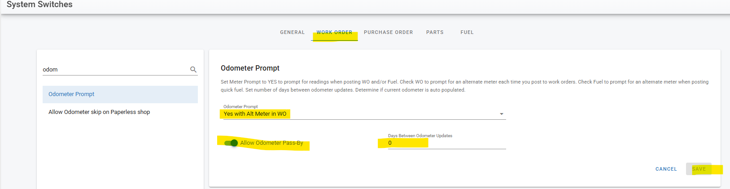Image resolution: width=730 pixels, height=189 pixels.
Task: Click the Save button
Action: [699, 169]
